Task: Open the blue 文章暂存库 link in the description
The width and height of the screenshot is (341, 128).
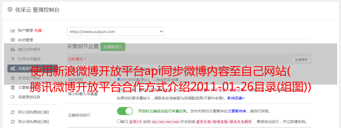Action: 237,111
